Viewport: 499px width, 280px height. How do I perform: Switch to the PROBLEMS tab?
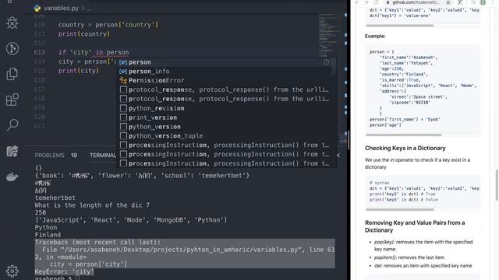[49, 156]
